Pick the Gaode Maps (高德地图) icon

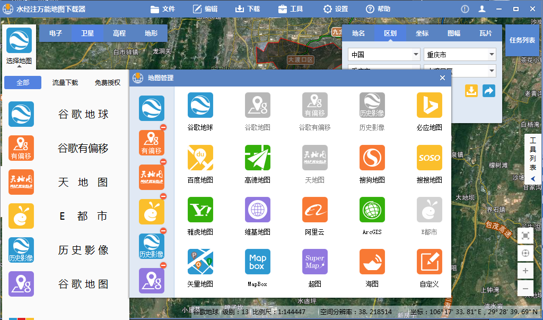257,158
